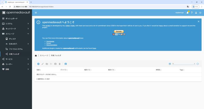This screenshot has height=109, width=204.
Task: Open the Homepage link
Action: click(50, 41)
